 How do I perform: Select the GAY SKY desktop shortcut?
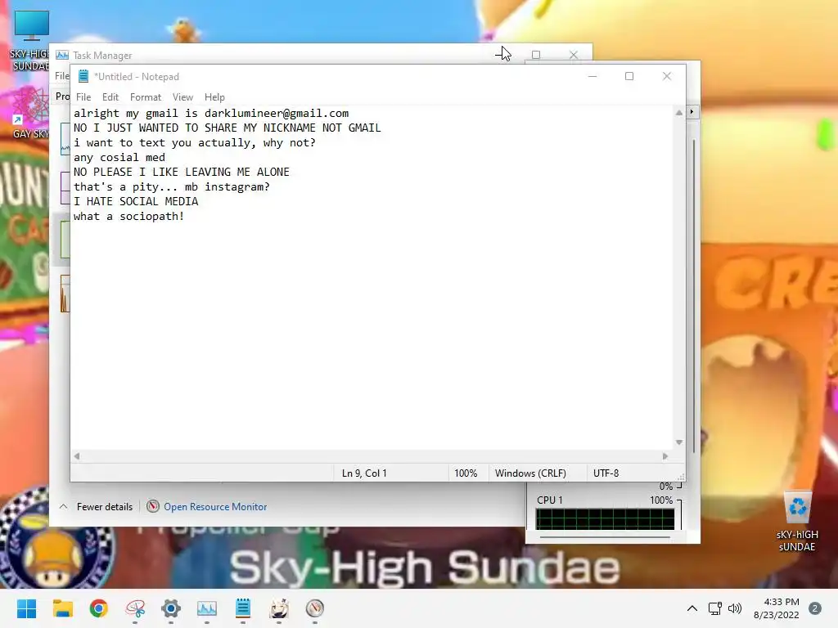pos(31,113)
